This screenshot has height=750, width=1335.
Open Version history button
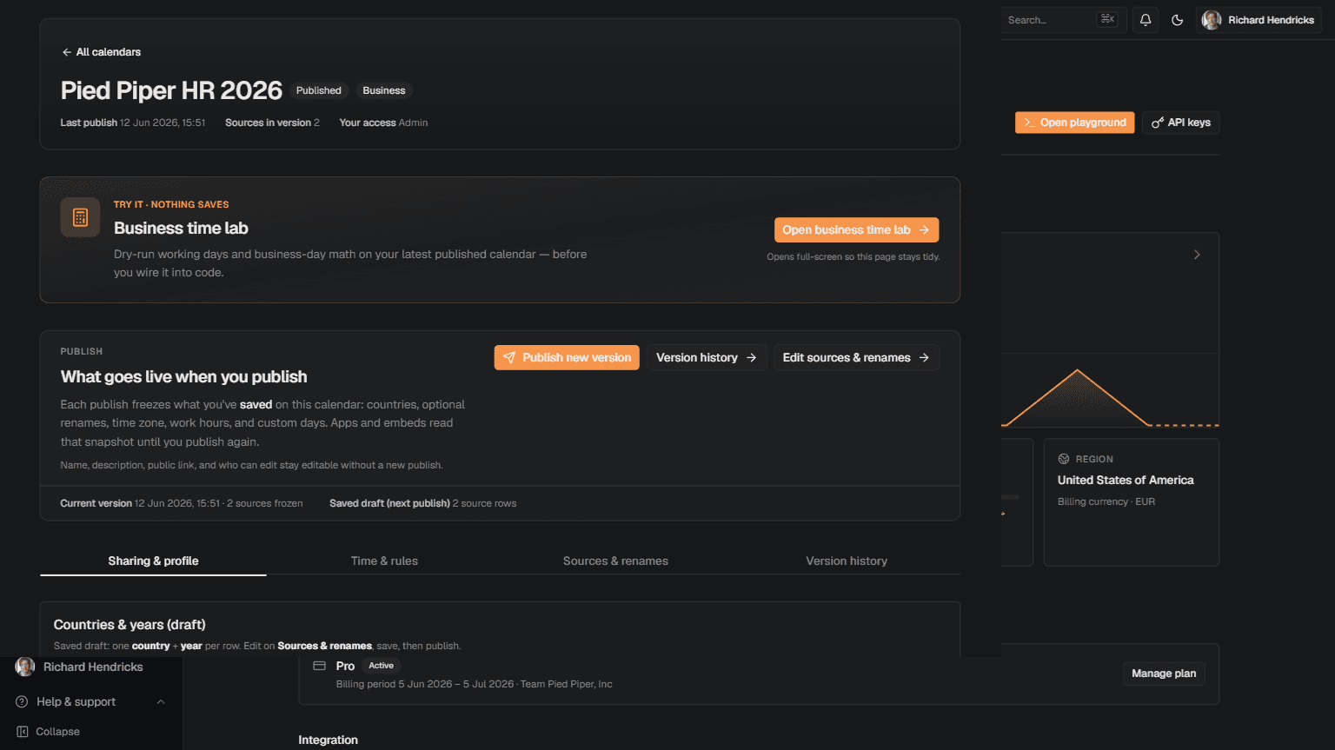(706, 357)
